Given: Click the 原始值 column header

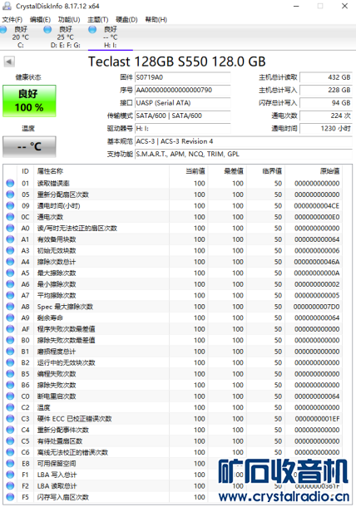Looking at the screenshot, I should [314, 171].
